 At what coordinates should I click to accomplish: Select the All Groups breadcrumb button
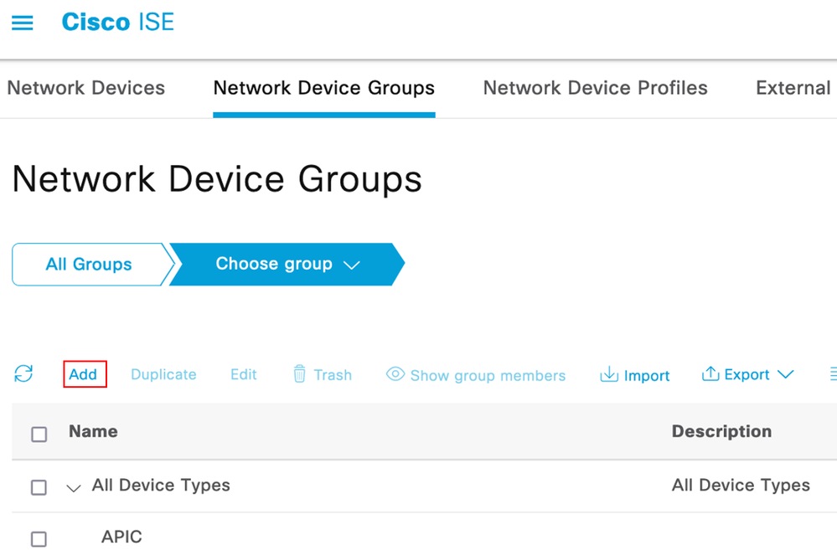pyautogui.click(x=89, y=265)
